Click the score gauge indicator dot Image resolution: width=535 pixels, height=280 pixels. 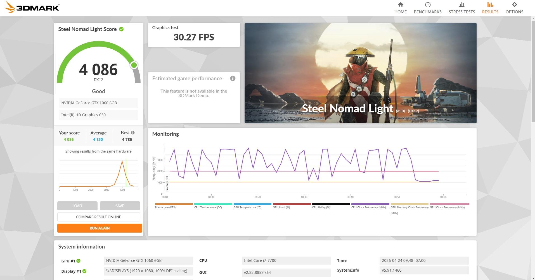[x=134, y=65]
